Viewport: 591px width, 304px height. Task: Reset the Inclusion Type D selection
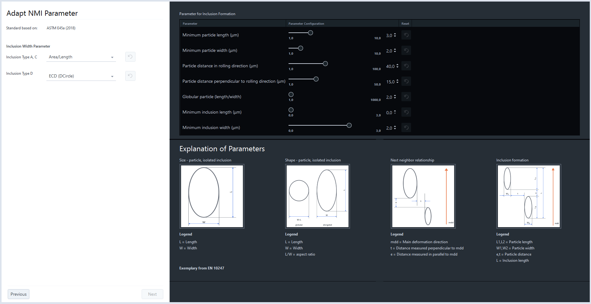pyautogui.click(x=130, y=76)
